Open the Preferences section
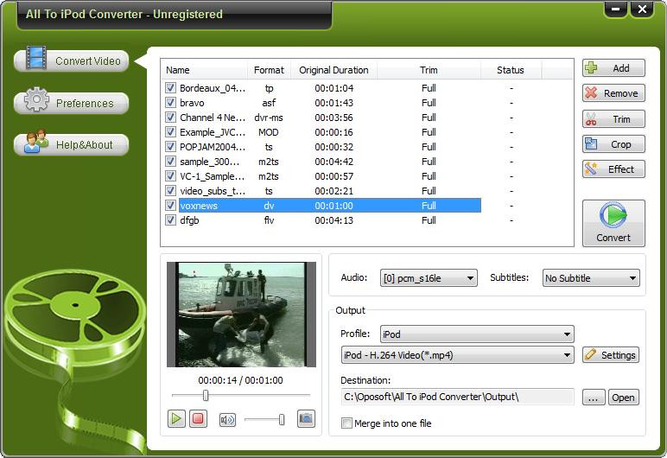 (72, 103)
